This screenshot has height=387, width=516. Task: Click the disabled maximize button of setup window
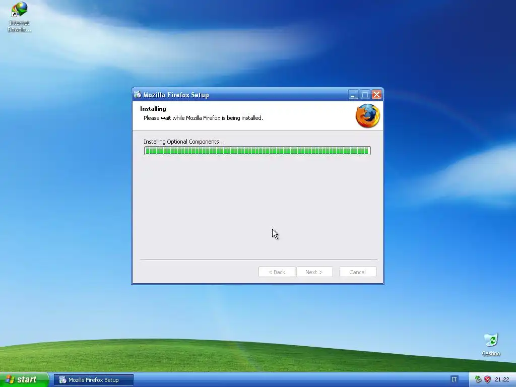(365, 95)
